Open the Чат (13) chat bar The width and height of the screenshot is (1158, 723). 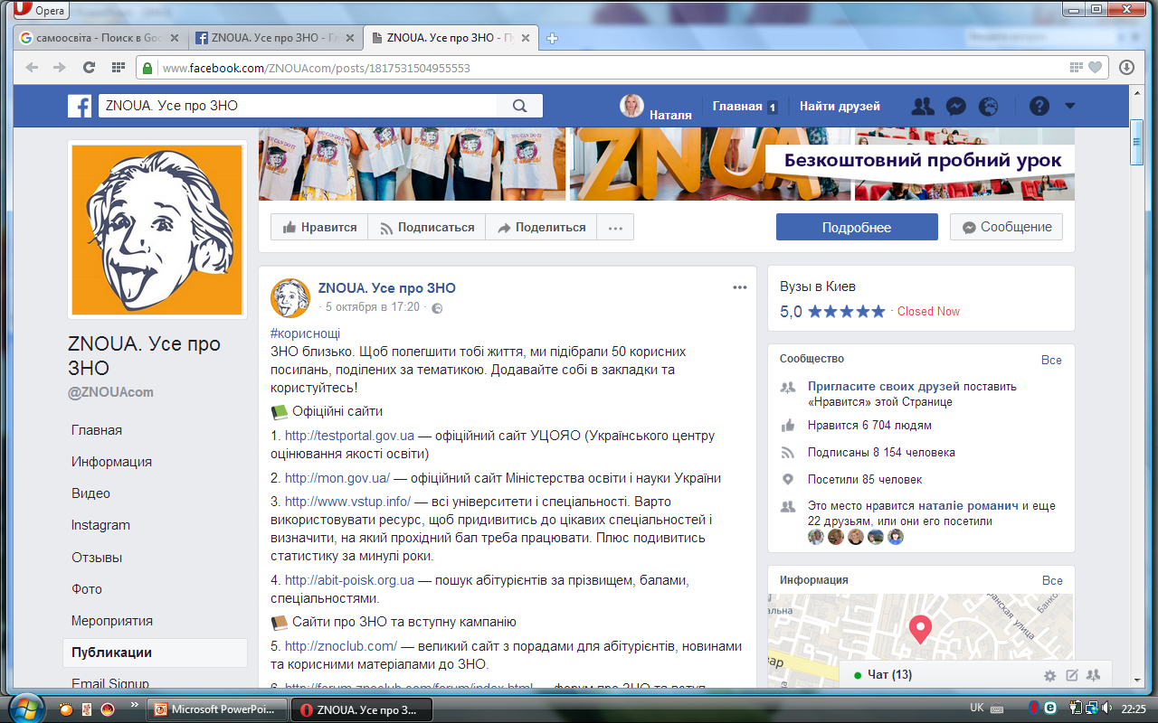click(977, 674)
